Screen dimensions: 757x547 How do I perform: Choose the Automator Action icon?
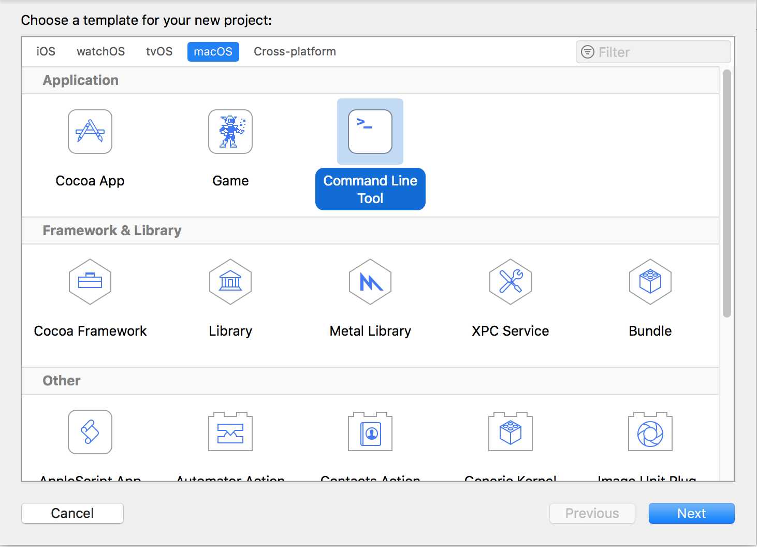tap(230, 432)
